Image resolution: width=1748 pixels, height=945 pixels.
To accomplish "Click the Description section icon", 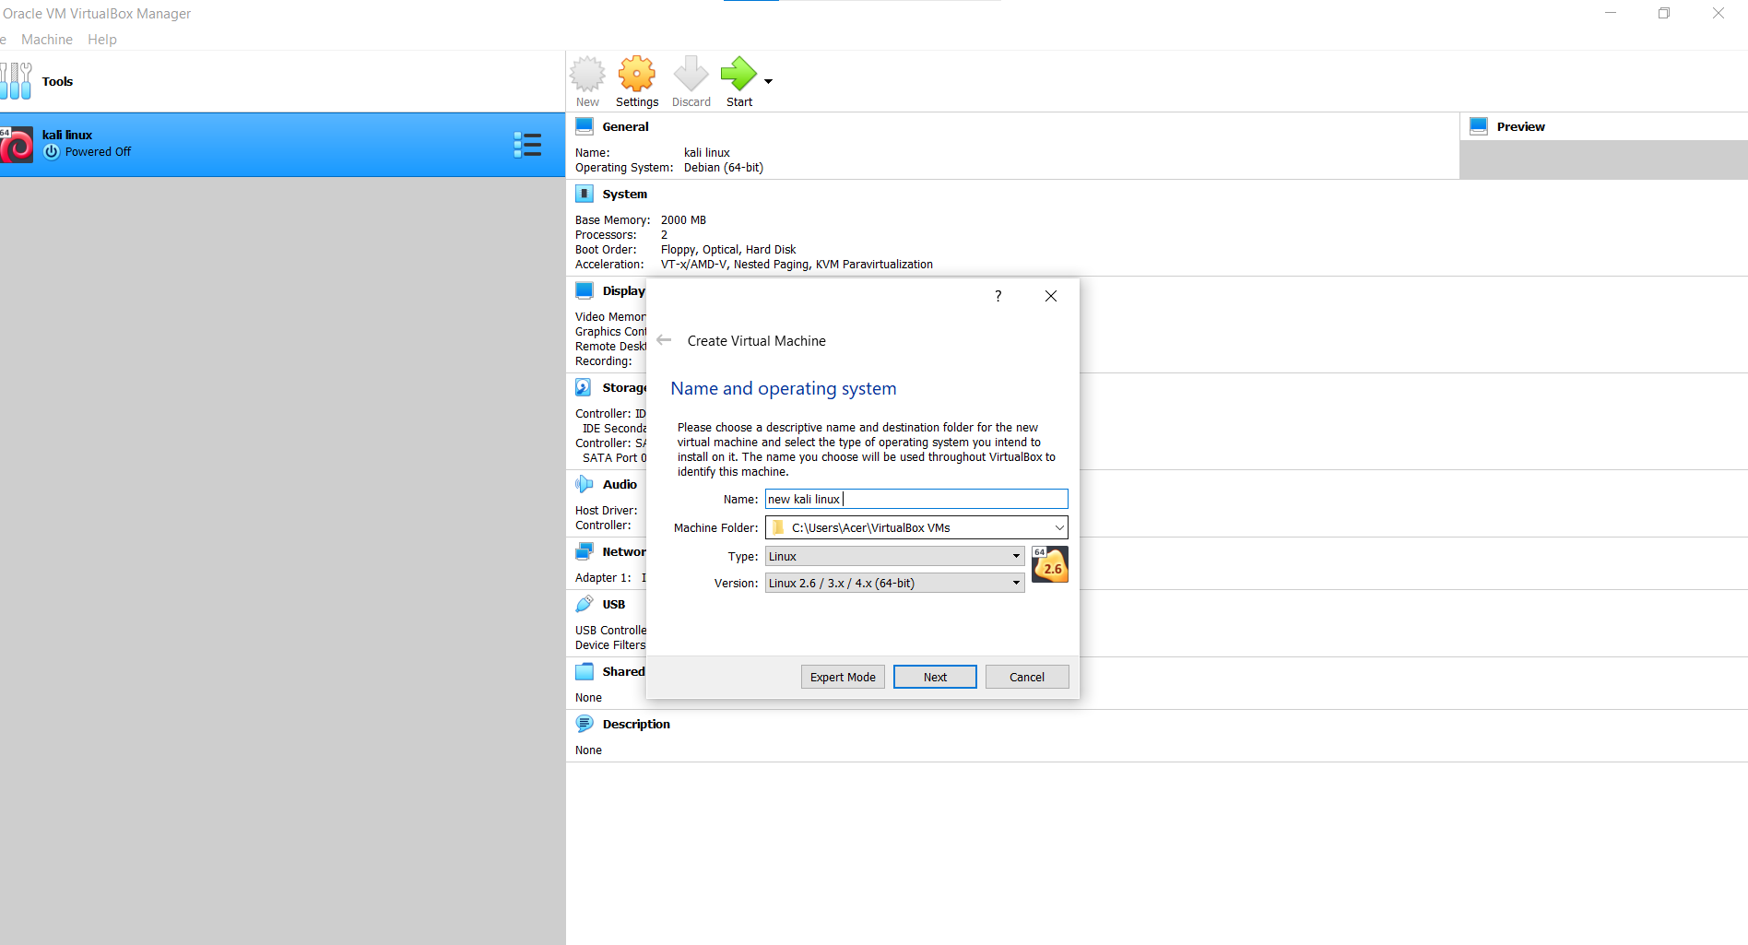I will tap(585, 724).
